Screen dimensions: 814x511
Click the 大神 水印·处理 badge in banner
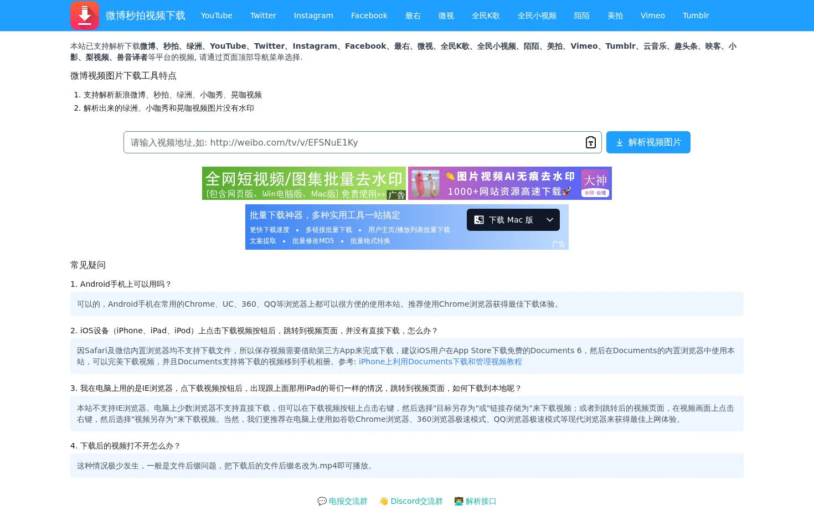click(x=595, y=183)
